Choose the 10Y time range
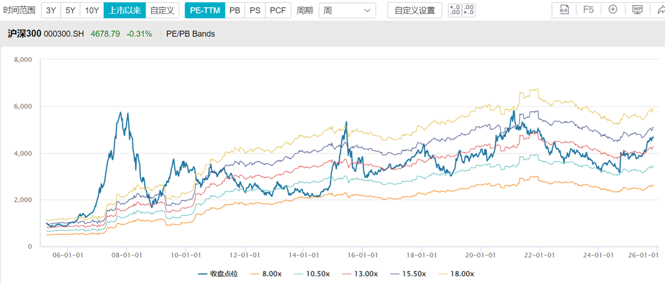 click(x=92, y=10)
